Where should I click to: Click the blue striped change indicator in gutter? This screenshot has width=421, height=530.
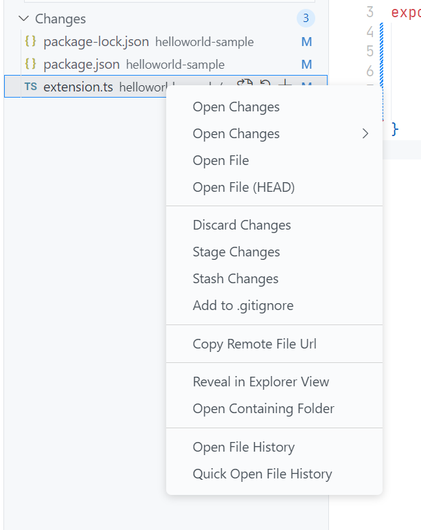tap(381, 54)
